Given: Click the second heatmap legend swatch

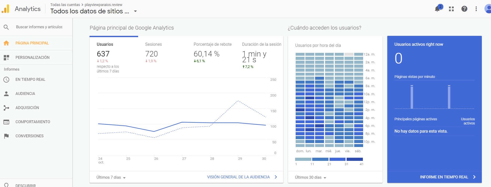Looking at the screenshot, I should click(320, 159).
